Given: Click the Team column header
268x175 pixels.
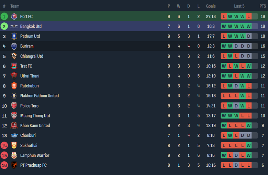Looking at the screenshot, I should point(15,6).
